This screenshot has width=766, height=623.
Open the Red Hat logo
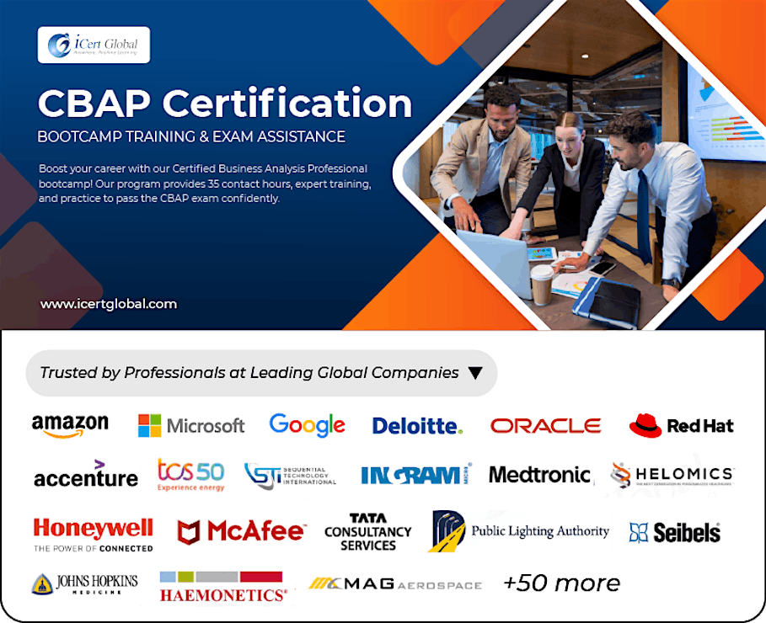click(x=682, y=425)
